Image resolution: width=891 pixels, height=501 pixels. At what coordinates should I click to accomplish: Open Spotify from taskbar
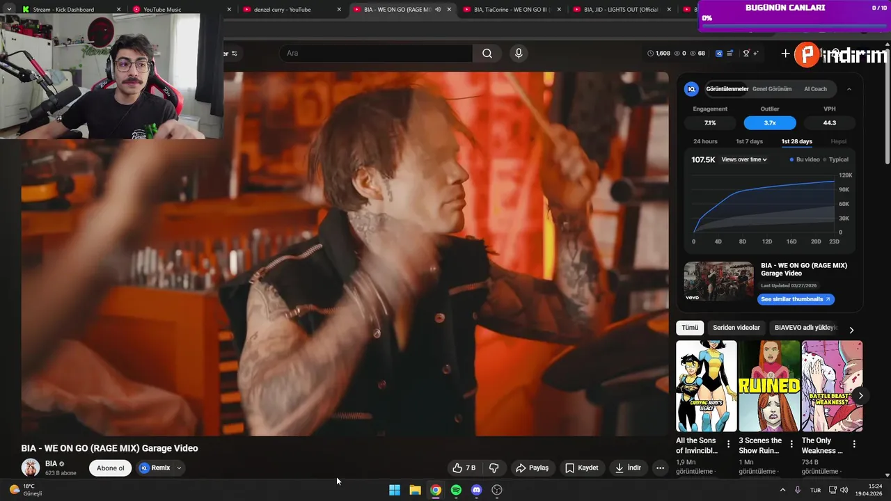456,490
